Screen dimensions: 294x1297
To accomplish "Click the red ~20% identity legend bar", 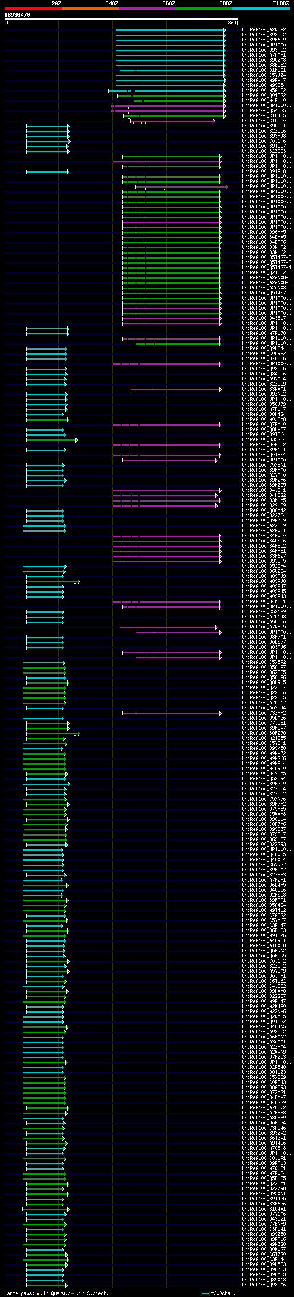I will (x=33, y=9).
